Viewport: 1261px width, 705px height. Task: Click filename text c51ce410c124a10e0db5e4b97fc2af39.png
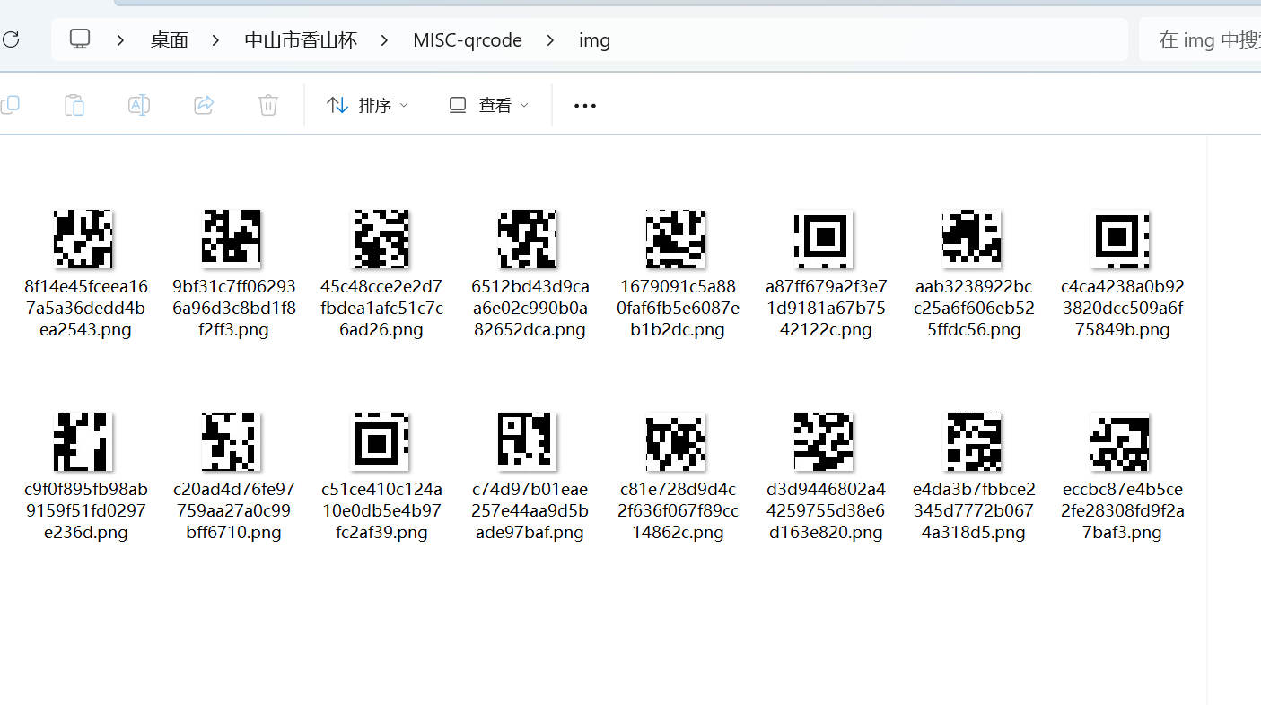coord(381,511)
